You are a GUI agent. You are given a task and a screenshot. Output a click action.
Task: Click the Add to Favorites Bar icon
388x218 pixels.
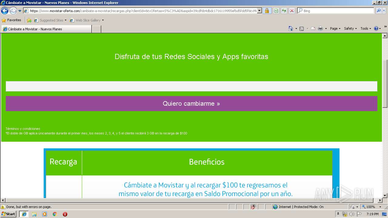29,20
